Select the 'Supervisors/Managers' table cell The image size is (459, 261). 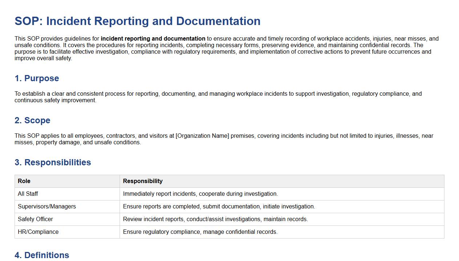coord(47,207)
